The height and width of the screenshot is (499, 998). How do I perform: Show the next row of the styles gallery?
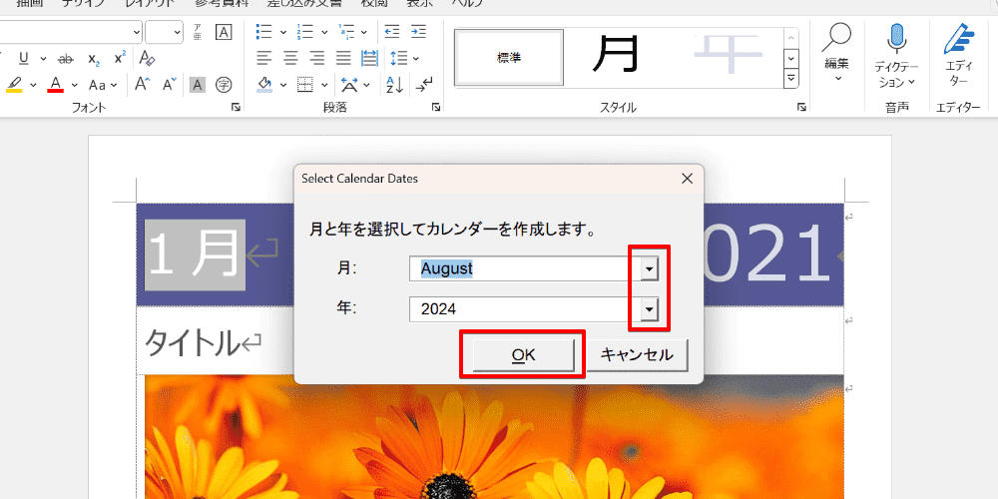click(x=791, y=59)
